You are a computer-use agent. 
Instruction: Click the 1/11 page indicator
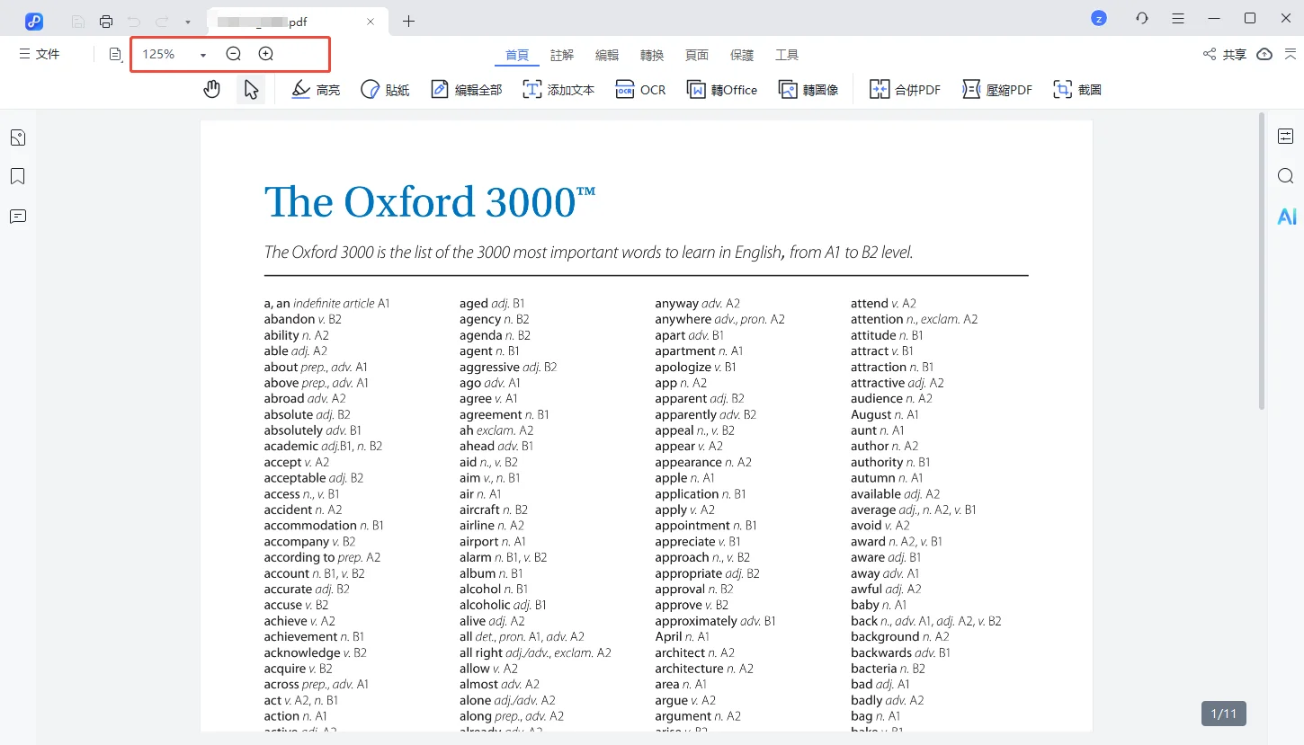click(x=1224, y=714)
